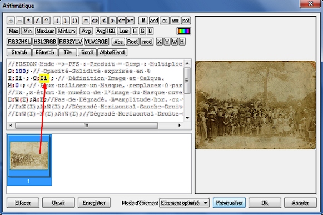Close the Arithmétique dialog window
Image resolution: width=323 pixels, height=215 pixels.
pyautogui.click(x=310, y=4)
